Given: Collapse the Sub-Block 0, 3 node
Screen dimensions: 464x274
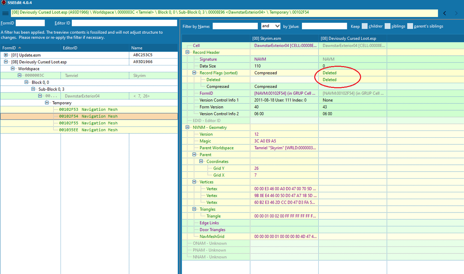Looking at the screenshot, I should coord(33,89).
